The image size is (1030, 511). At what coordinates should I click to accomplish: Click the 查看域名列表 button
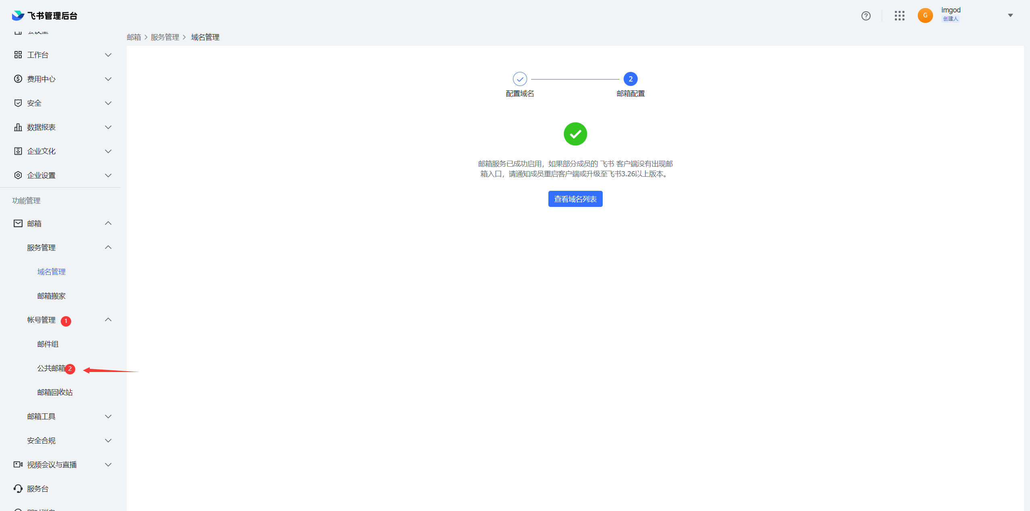(575, 199)
